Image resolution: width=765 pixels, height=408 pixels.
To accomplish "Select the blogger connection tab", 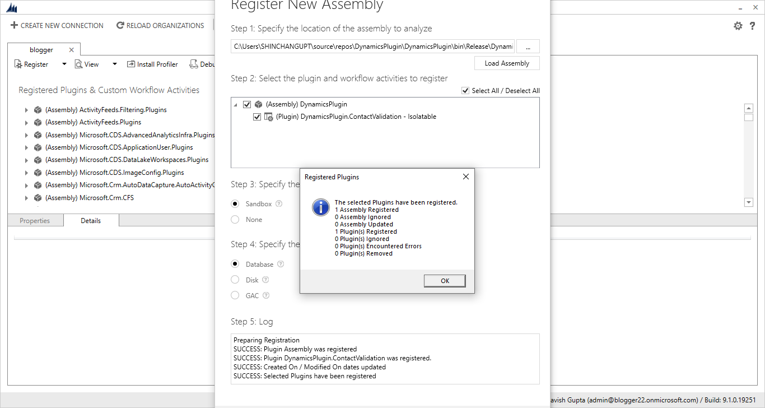I will tap(40, 49).
